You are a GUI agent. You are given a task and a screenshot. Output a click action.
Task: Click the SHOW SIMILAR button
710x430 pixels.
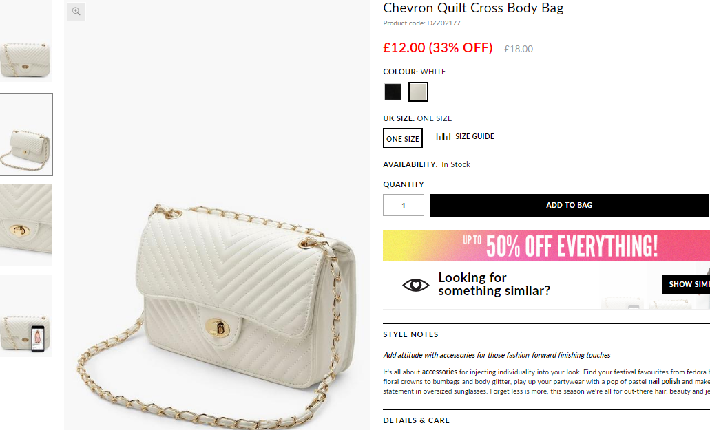pyautogui.click(x=686, y=284)
